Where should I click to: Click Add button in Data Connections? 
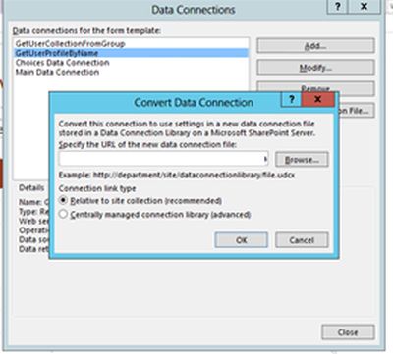pyautogui.click(x=315, y=46)
